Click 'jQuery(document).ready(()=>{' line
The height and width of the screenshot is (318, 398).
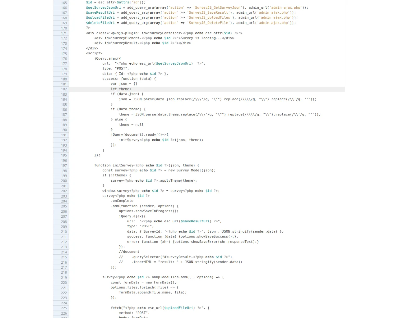point(139,135)
